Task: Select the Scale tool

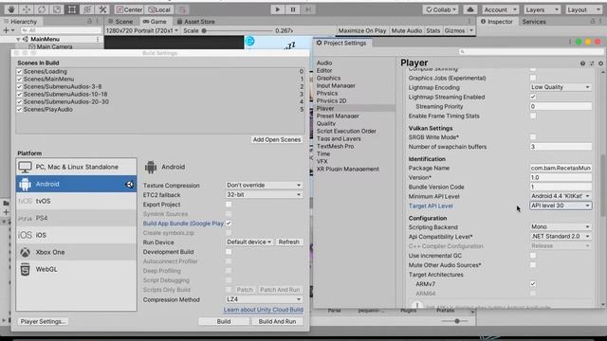Action: tap(57, 9)
